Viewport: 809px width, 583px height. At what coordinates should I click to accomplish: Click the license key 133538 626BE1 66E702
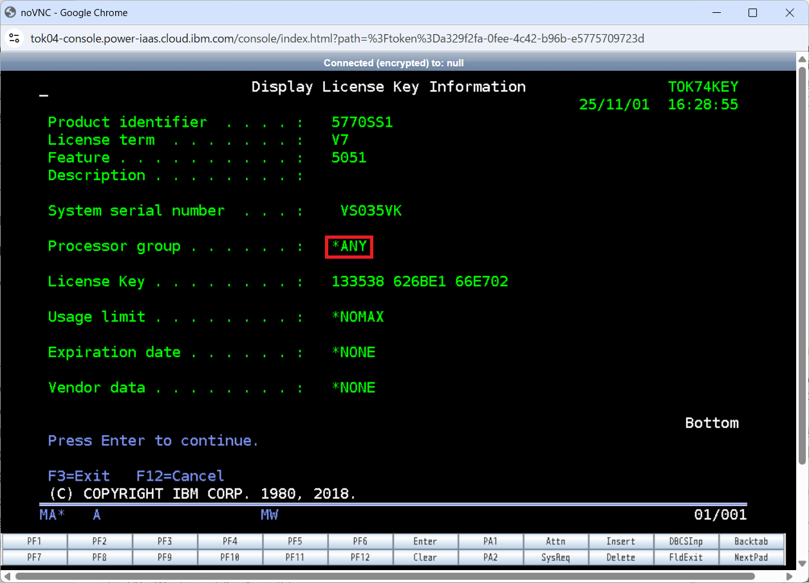[x=420, y=281]
